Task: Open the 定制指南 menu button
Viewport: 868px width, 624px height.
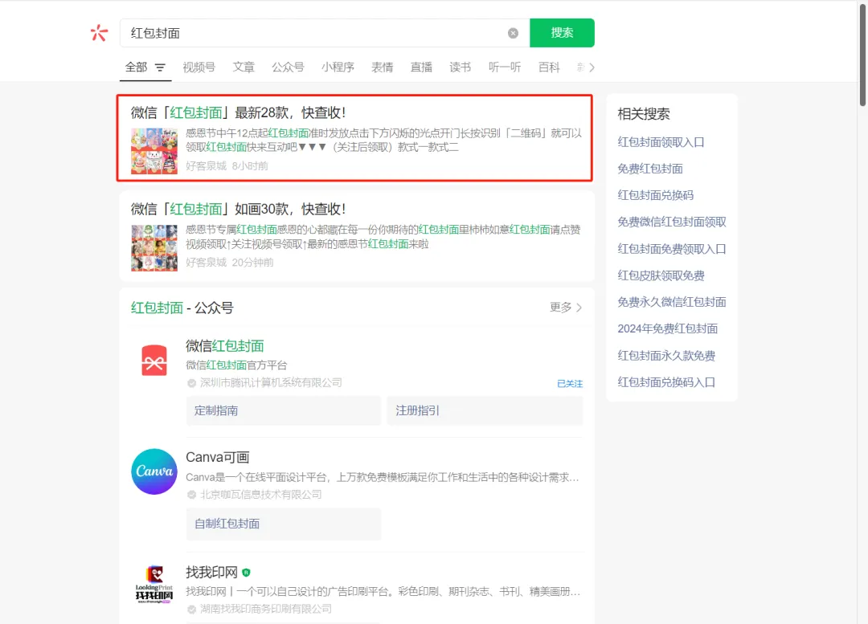Action: coord(284,410)
